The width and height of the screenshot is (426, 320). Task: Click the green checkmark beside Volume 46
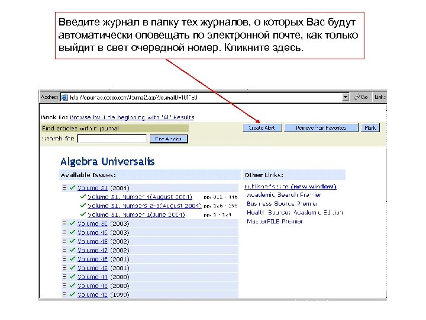point(72,259)
